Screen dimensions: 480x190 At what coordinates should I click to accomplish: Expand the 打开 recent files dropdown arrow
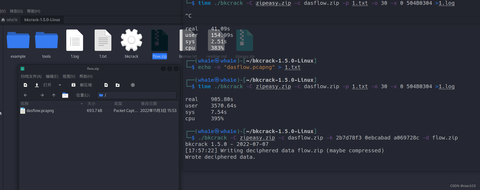(x=60, y=85)
